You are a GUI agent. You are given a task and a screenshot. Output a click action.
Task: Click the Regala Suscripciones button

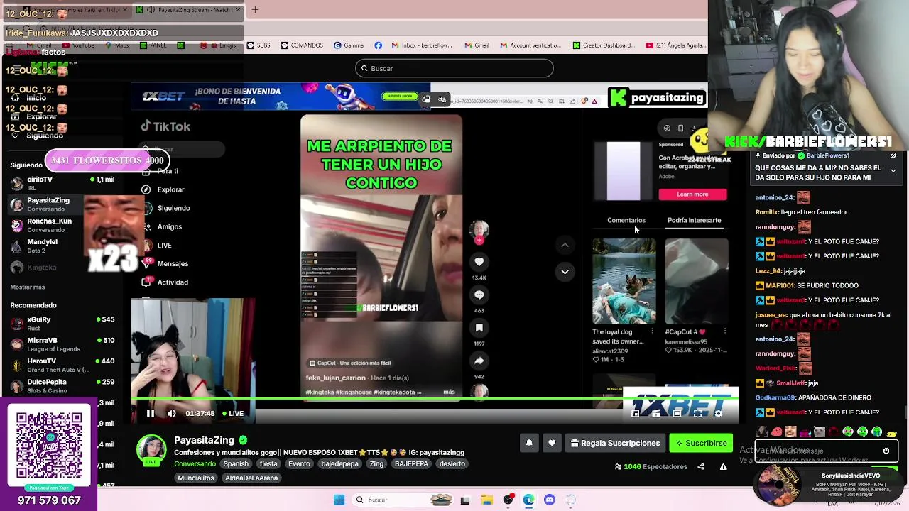point(615,443)
